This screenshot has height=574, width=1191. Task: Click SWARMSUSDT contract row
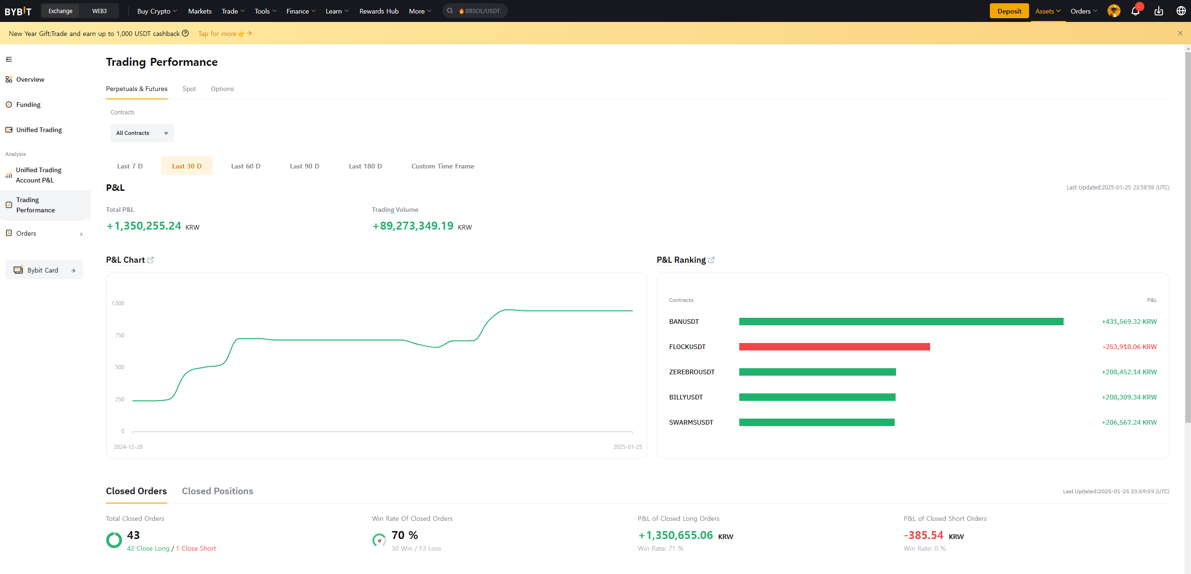point(913,422)
